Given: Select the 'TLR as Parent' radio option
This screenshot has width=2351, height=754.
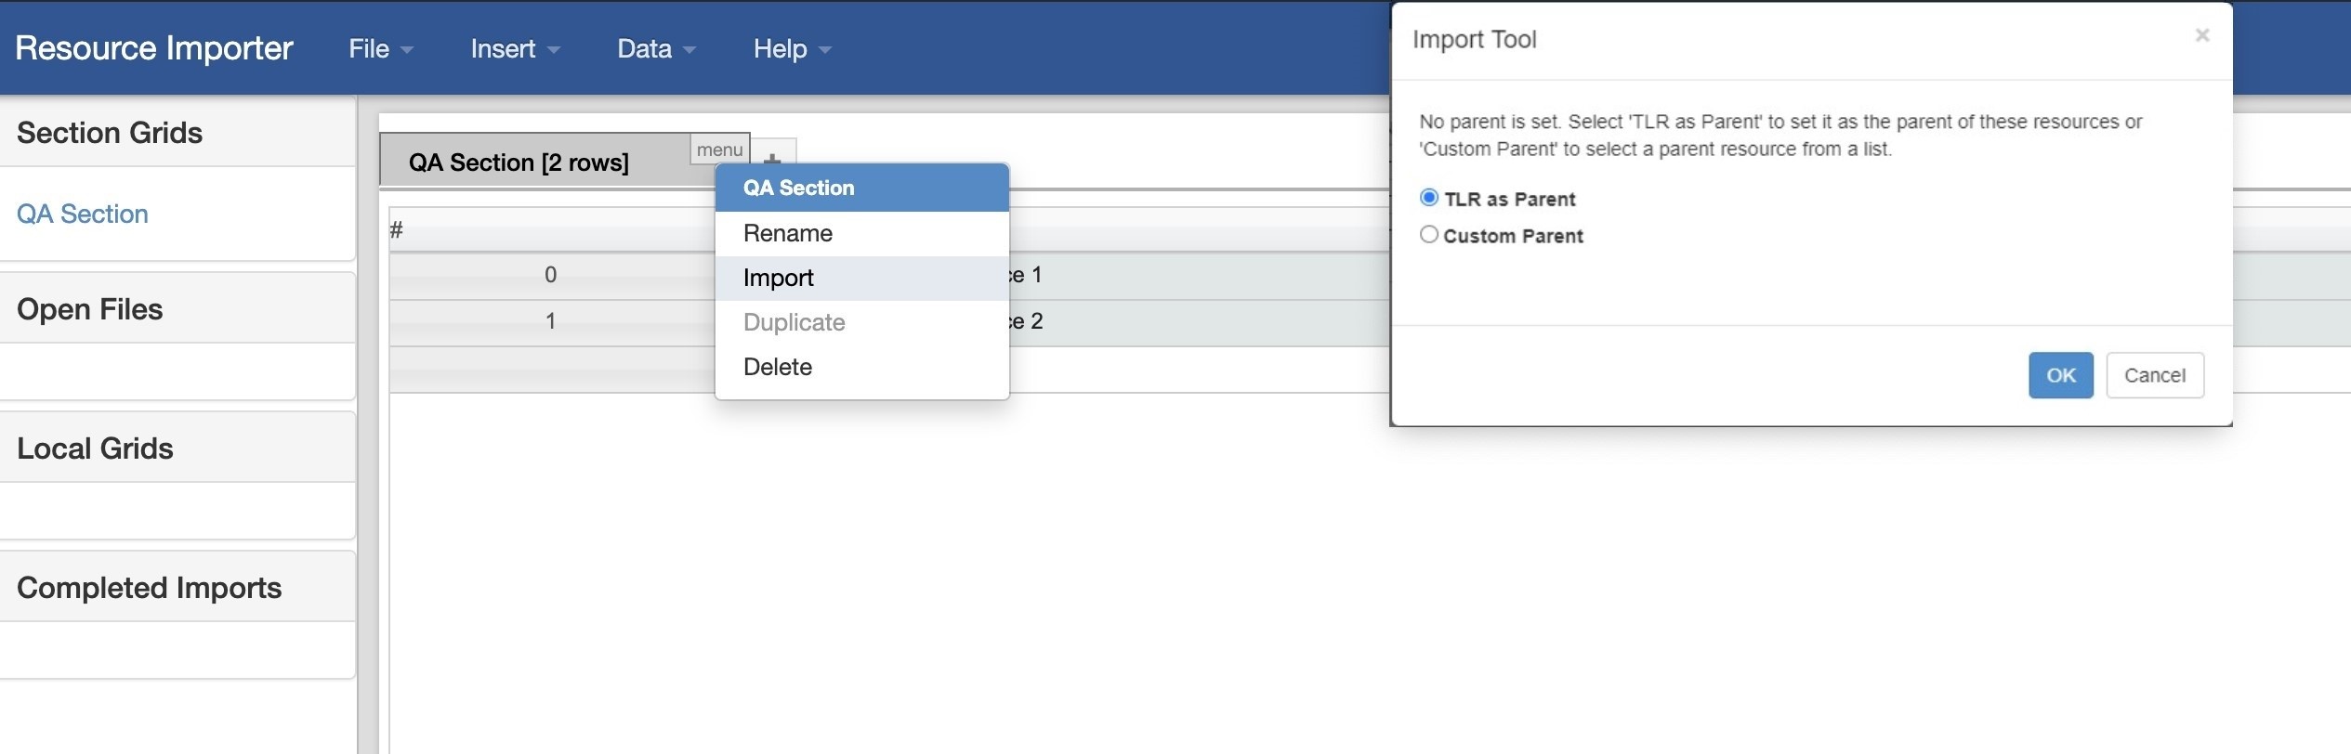Looking at the screenshot, I should click(x=1429, y=198).
